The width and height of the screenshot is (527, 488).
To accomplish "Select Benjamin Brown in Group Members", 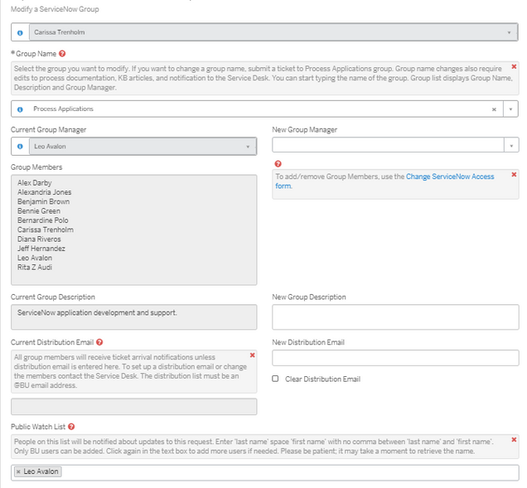I will tap(44, 201).
